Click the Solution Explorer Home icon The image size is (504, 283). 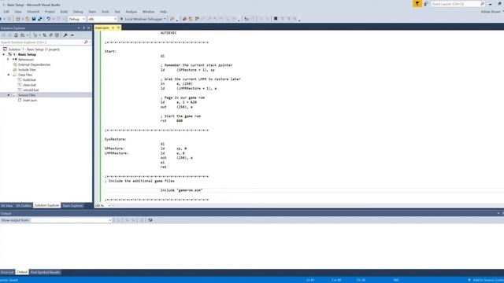(x=16, y=35)
